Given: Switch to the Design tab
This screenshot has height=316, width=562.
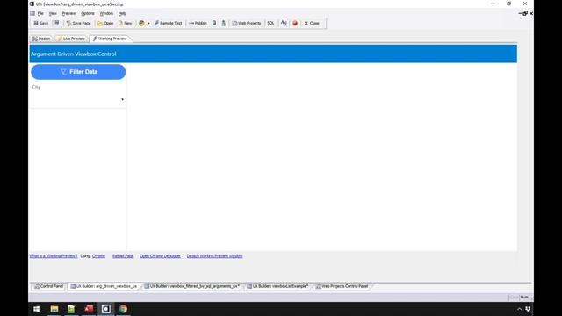Looking at the screenshot, I should click(x=41, y=39).
